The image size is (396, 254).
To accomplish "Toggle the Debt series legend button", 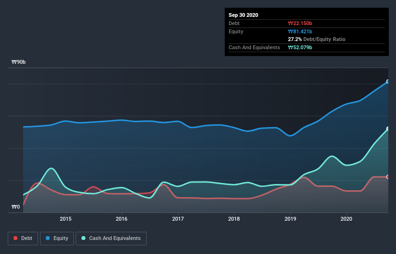I will (23, 239).
